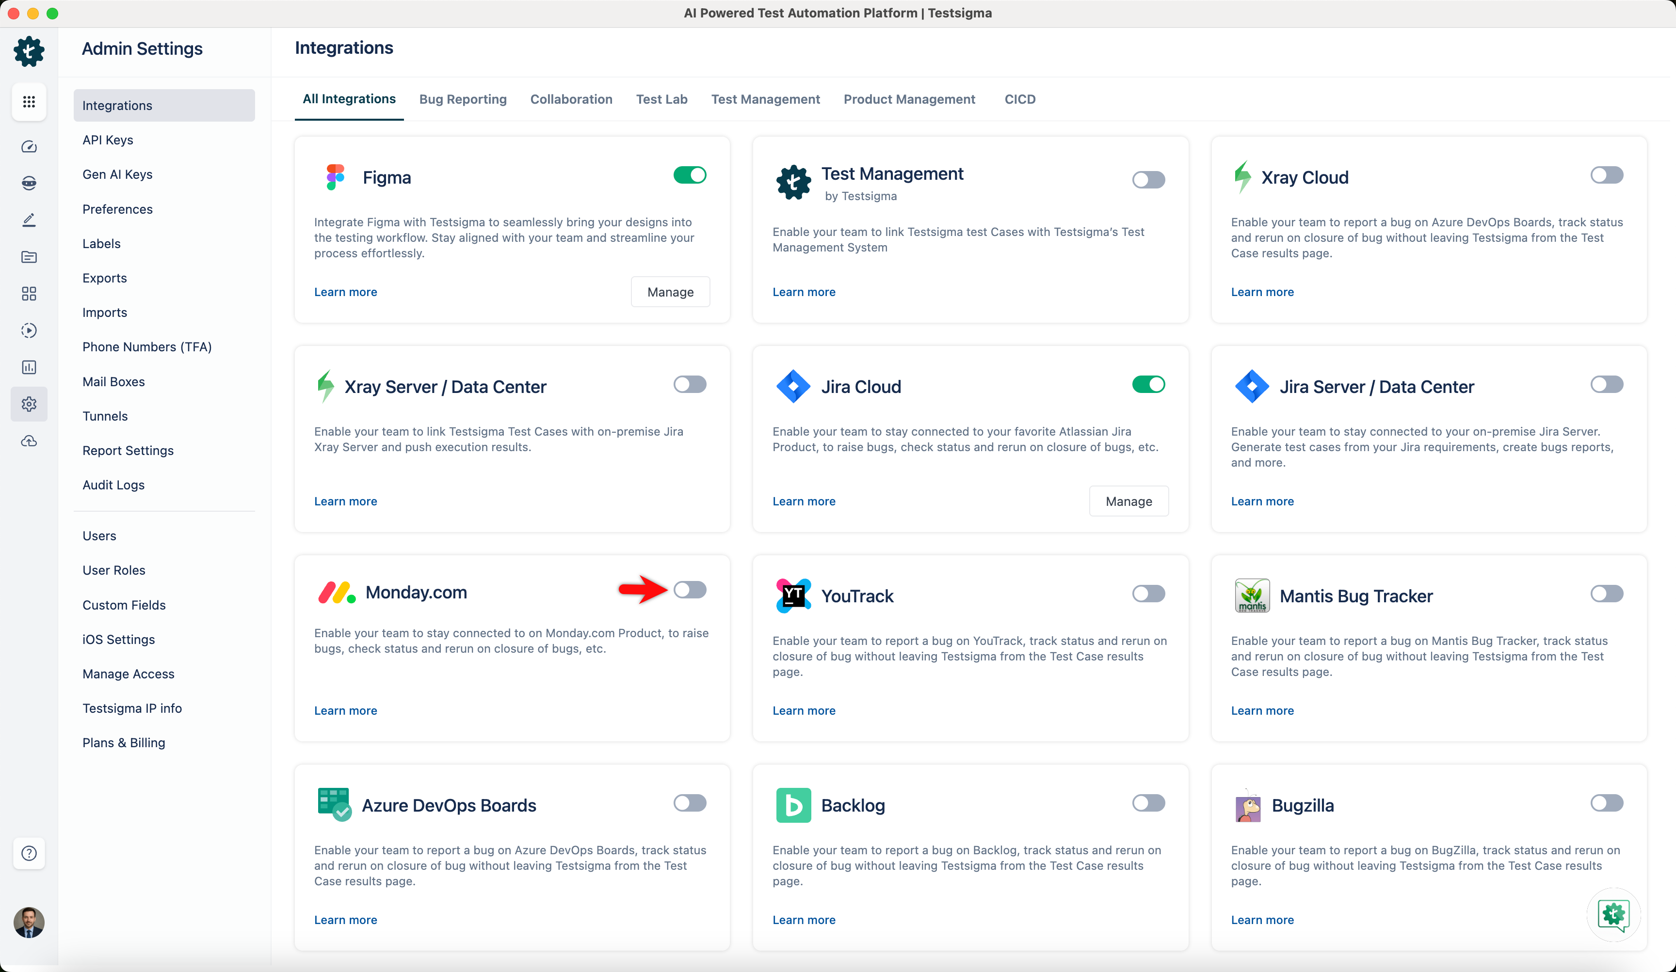Click the cloud upload icon in sidebar
The image size is (1676, 972).
pyautogui.click(x=29, y=440)
